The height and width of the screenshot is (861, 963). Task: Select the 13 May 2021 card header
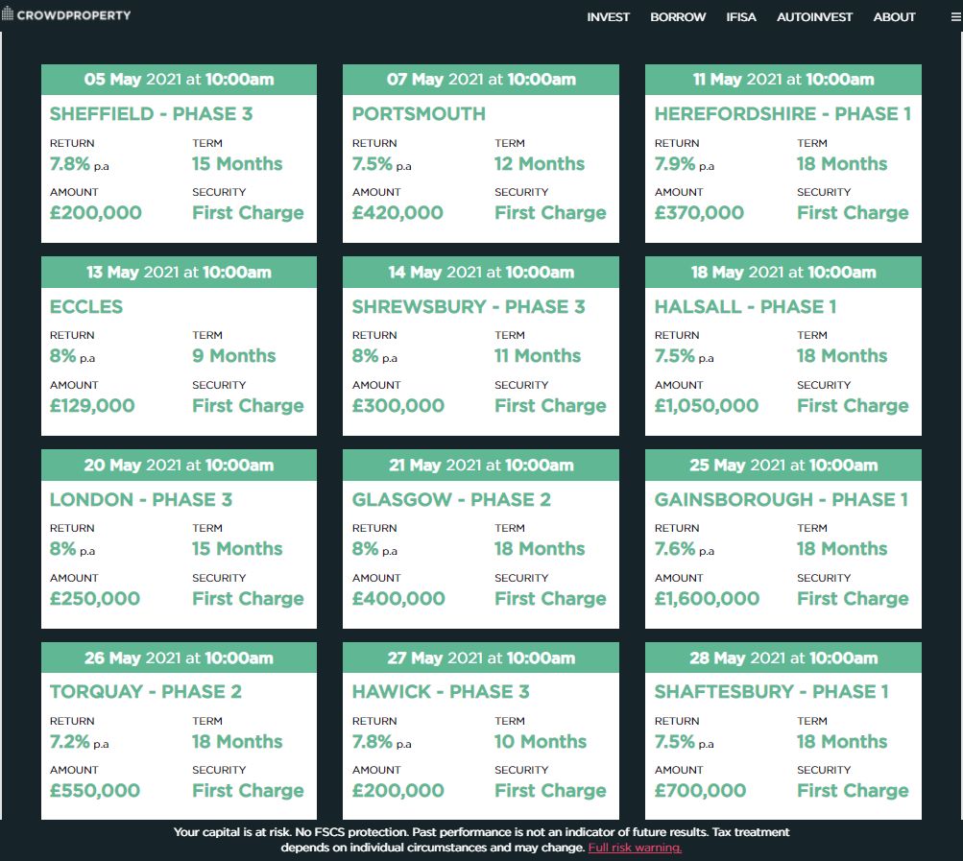point(179,272)
